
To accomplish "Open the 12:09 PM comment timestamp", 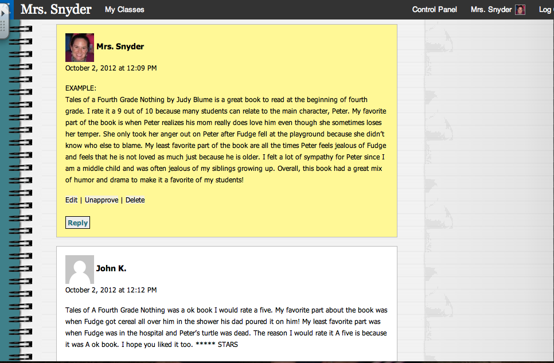I will click(111, 68).
